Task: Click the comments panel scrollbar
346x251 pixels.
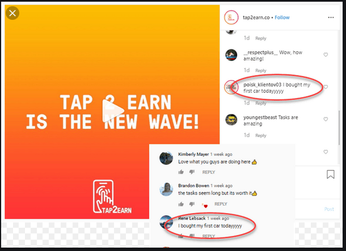Action: coord(339,128)
